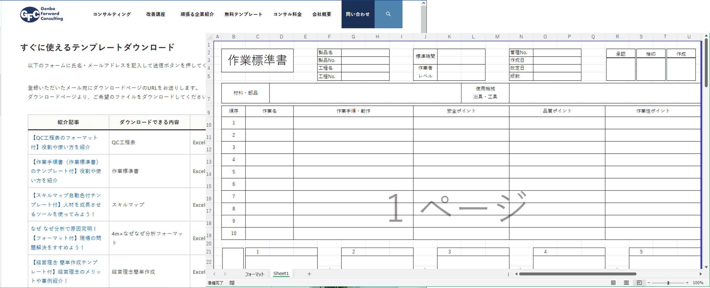
Task: Open the なぜなぜ分析 article link
Action: [x=66, y=238]
